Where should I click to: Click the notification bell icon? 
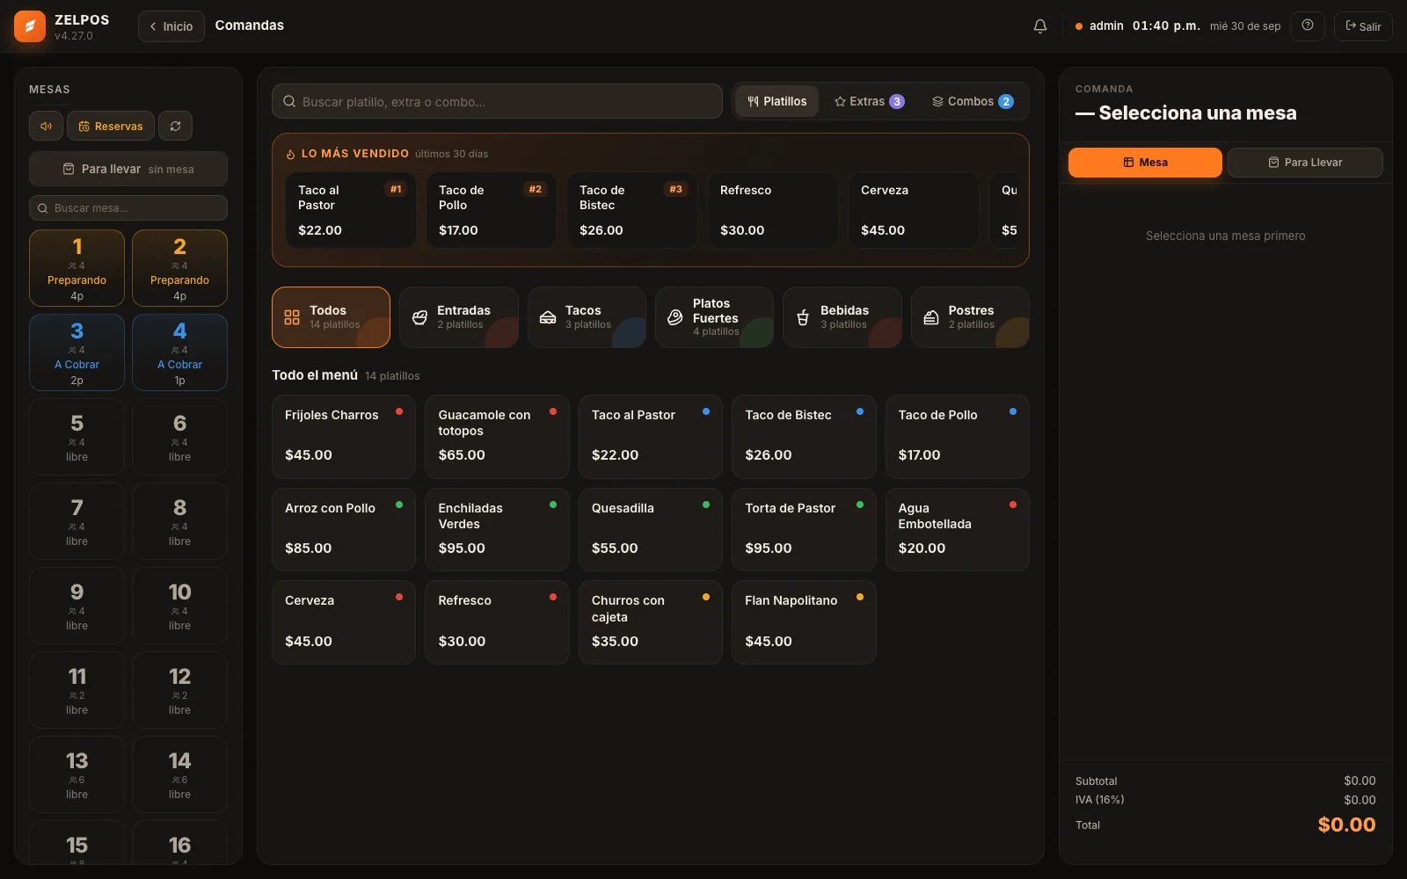click(1039, 26)
